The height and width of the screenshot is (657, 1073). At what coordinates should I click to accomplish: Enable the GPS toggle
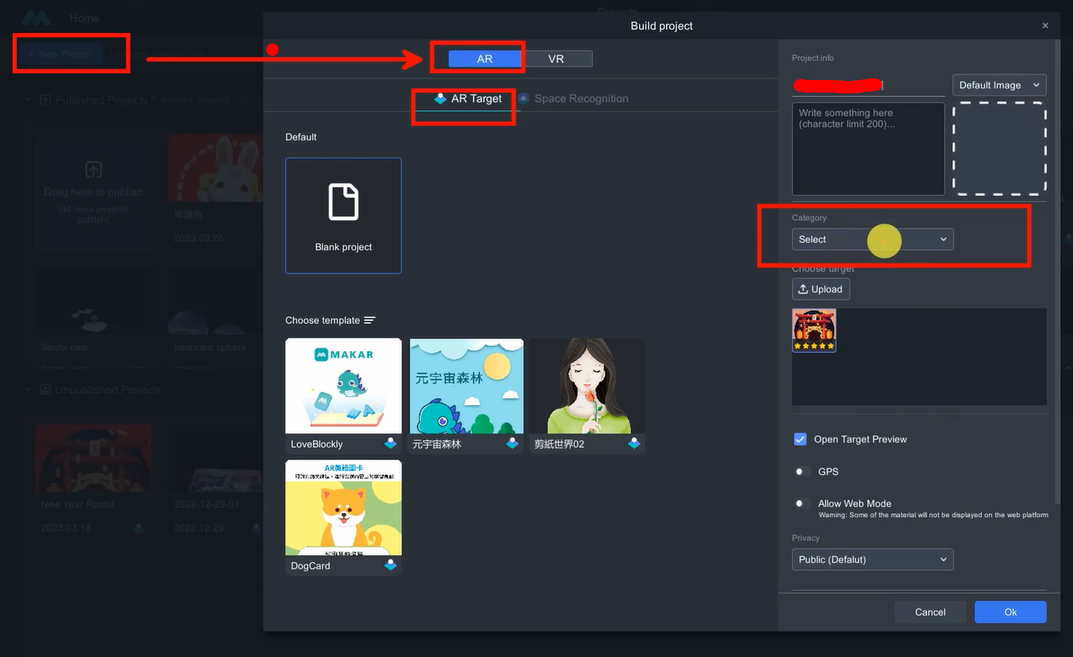coord(802,472)
